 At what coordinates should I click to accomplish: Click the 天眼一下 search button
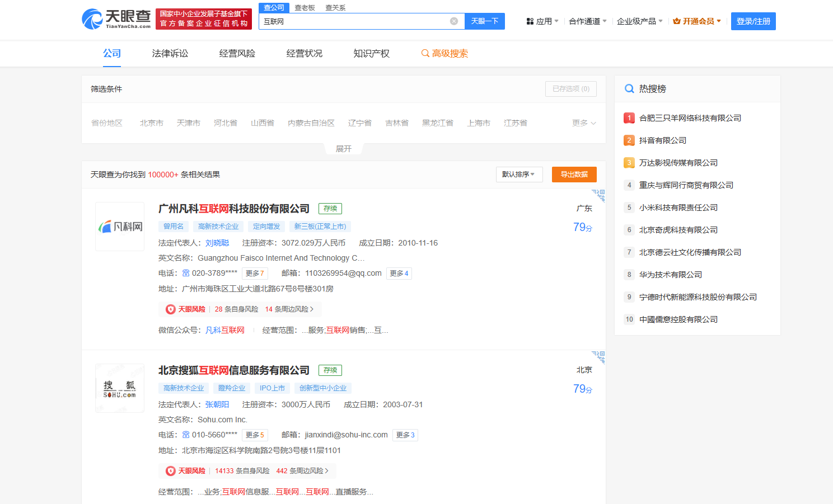[x=485, y=21]
